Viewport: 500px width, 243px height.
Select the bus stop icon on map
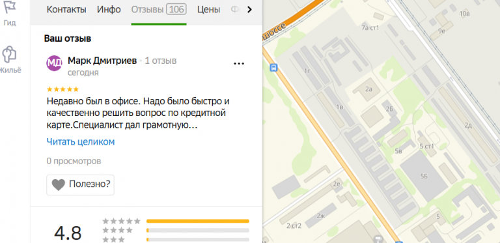pyautogui.click(x=273, y=68)
